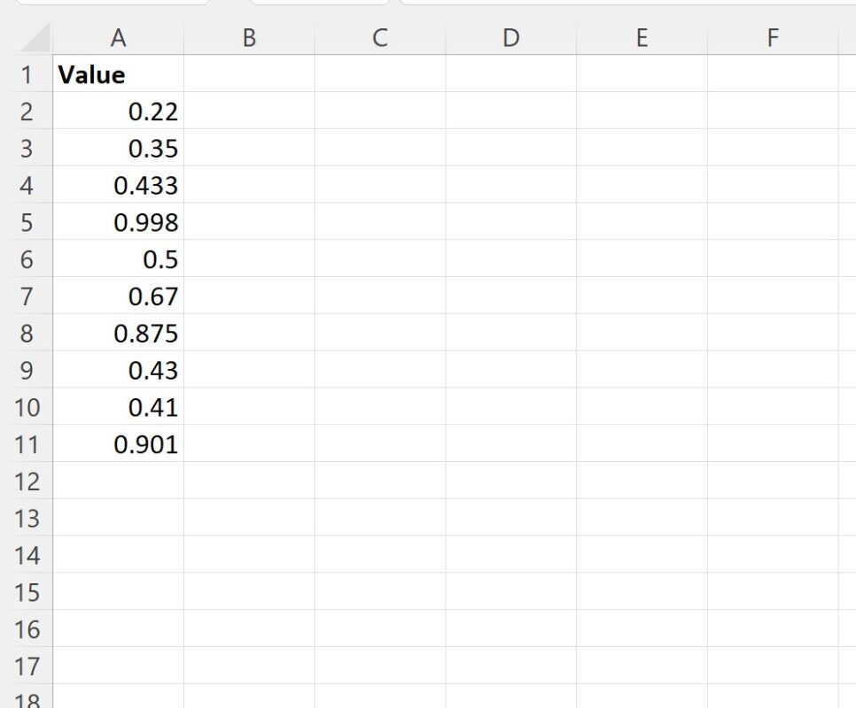
Task: Select column A header
Action: (118, 37)
